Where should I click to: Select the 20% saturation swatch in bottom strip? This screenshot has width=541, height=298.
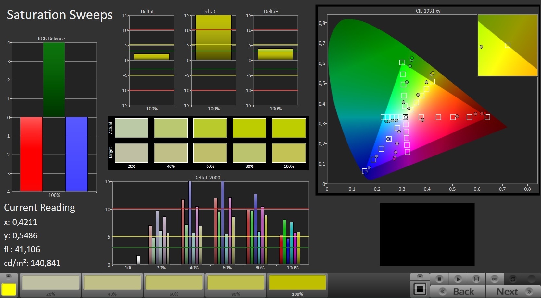(50, 282)
